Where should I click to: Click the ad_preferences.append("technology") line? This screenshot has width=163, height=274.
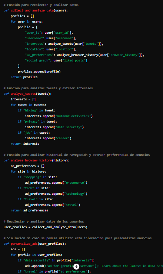56,194
